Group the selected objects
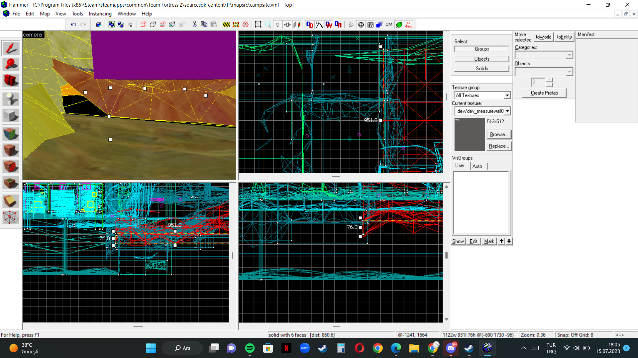Image resolution: width=638 pixels, height=358 pixels. [x=111, y=25]
